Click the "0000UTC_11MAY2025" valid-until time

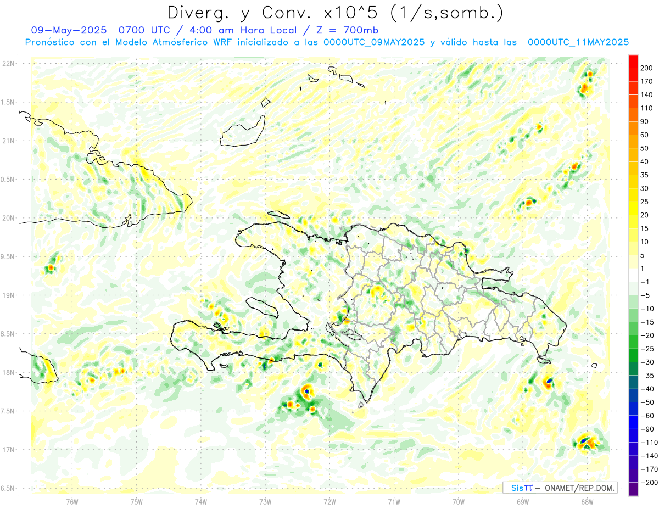pyautogui.click(x=578, y=42)
